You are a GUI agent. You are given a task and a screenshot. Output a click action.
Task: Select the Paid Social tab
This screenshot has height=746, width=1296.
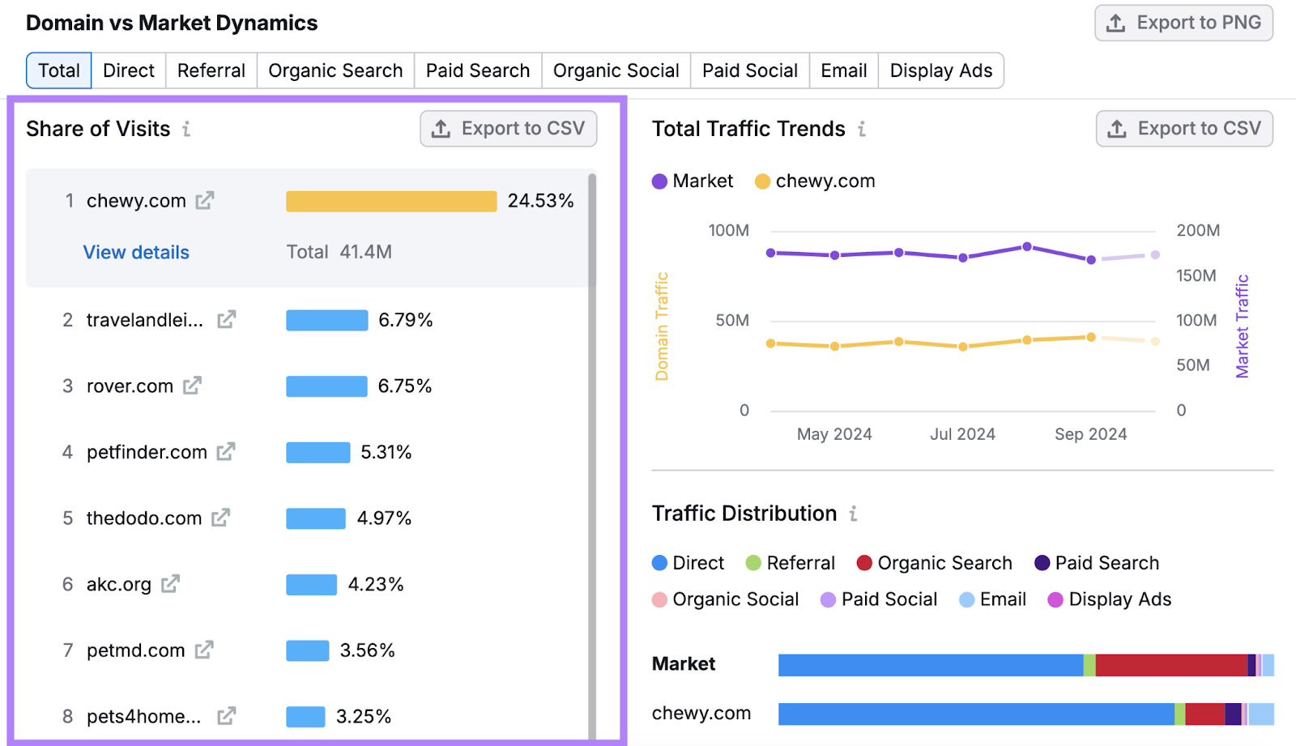tap(749, 70)
